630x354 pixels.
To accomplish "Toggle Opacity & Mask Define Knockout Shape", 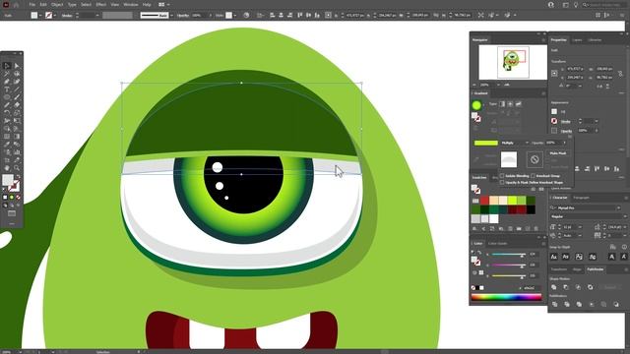I will [x=502, y=183].
